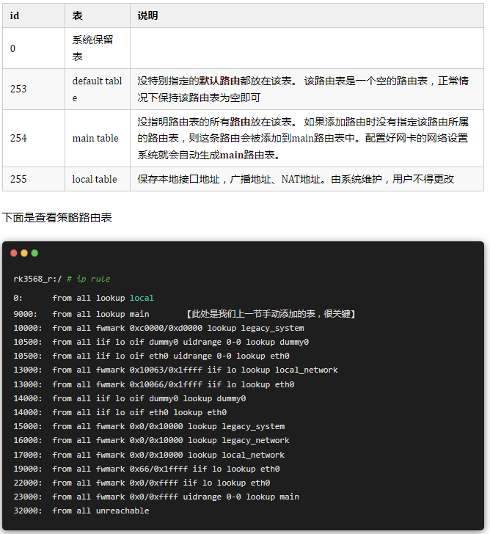Click the red dot in code block header

[x=14, y=253]
